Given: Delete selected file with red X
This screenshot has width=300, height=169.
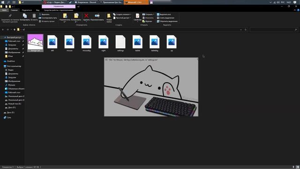Looking at the screenshot, I should point(86,17).
